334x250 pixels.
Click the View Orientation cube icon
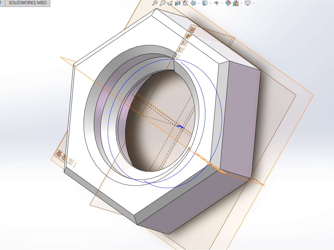pyautogui.click(x=193, y=3)
